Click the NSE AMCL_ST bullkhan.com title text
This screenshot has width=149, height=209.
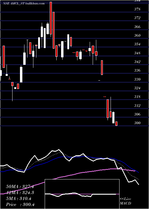(24, 4)
